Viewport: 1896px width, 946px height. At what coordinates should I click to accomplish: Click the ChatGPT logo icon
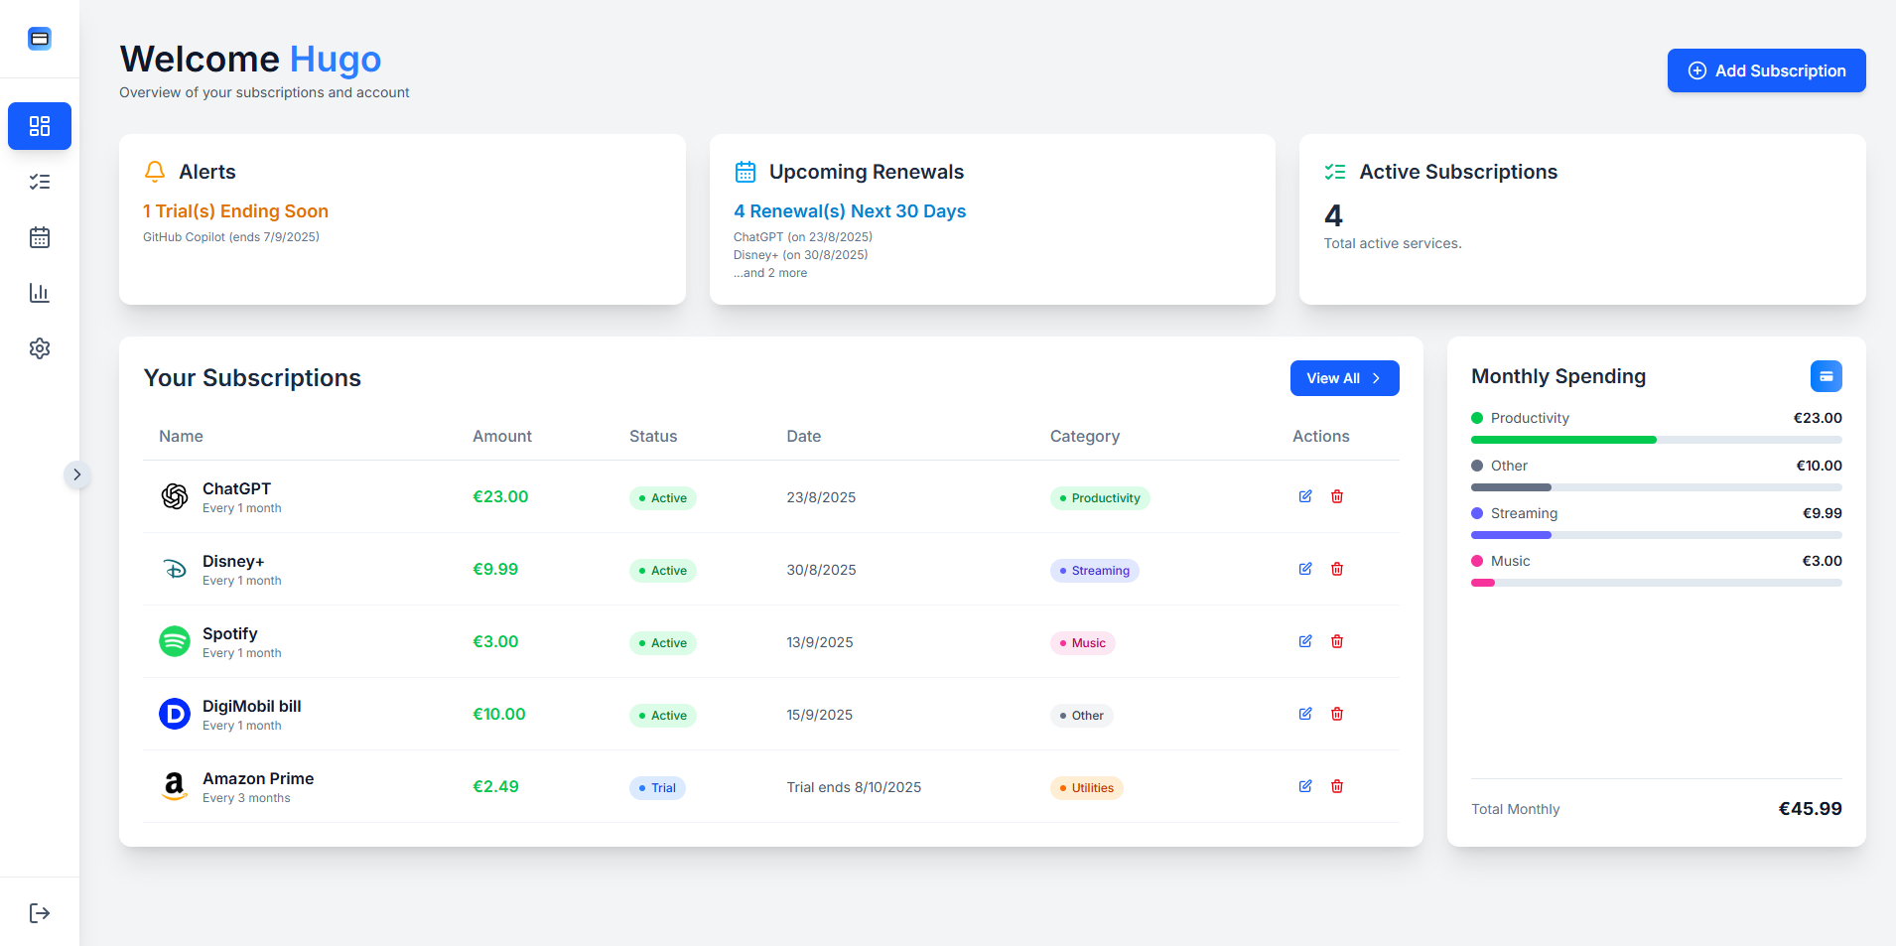(x=175, y=496)
